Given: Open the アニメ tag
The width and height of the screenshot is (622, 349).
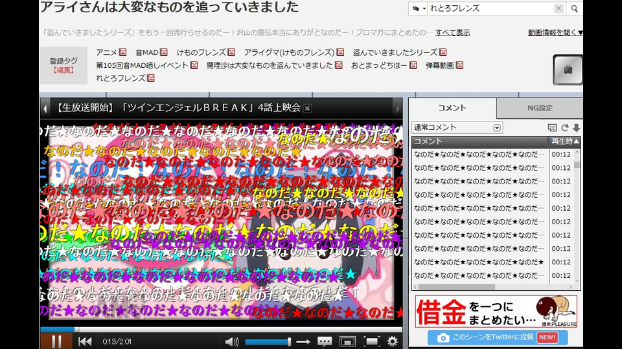Looking at the screenshot, I should pyautogui.click(x=106, y=52).
